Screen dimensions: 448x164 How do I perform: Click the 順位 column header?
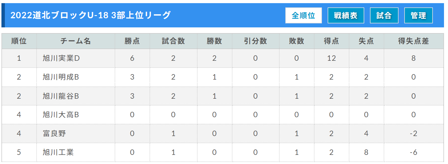19,41
